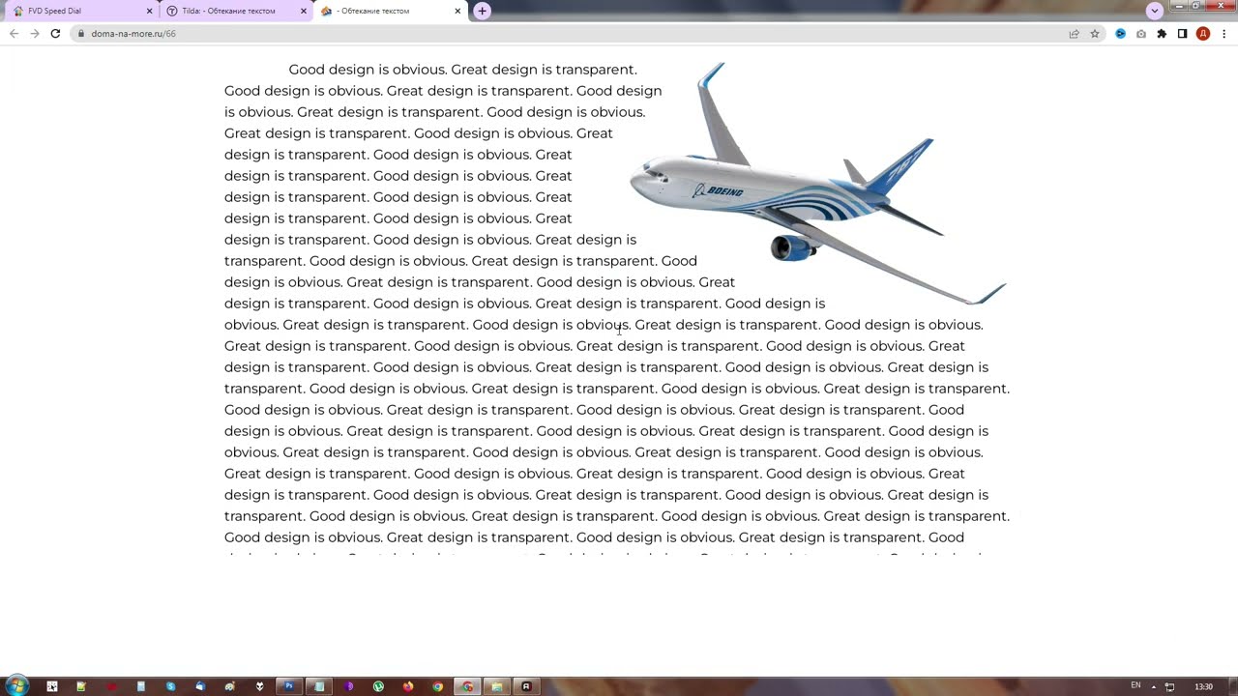This screenshot has width=1238, height=696.
Task: Open uTorrent from the taskbar
Action: pos(378,686)
